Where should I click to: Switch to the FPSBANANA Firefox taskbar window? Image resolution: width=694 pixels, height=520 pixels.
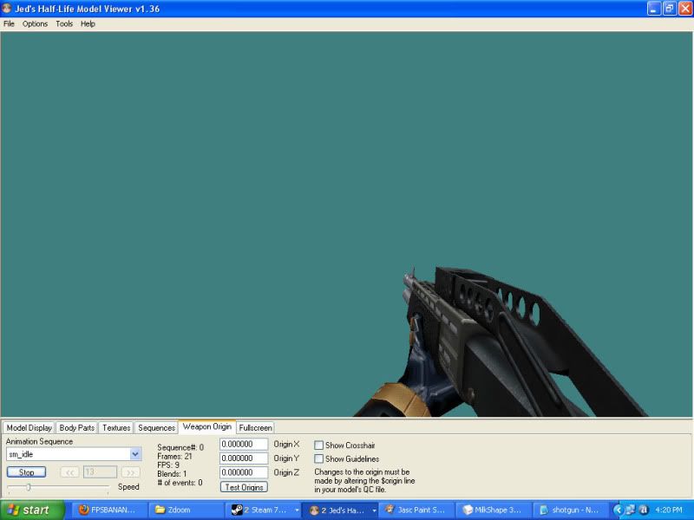110,510
